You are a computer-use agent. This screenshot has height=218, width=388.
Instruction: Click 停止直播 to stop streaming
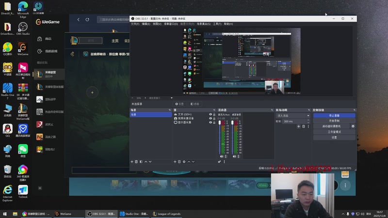334,115
